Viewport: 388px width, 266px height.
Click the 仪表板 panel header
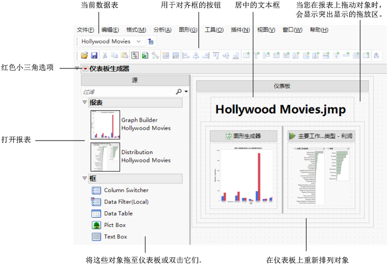pos(283,86)
